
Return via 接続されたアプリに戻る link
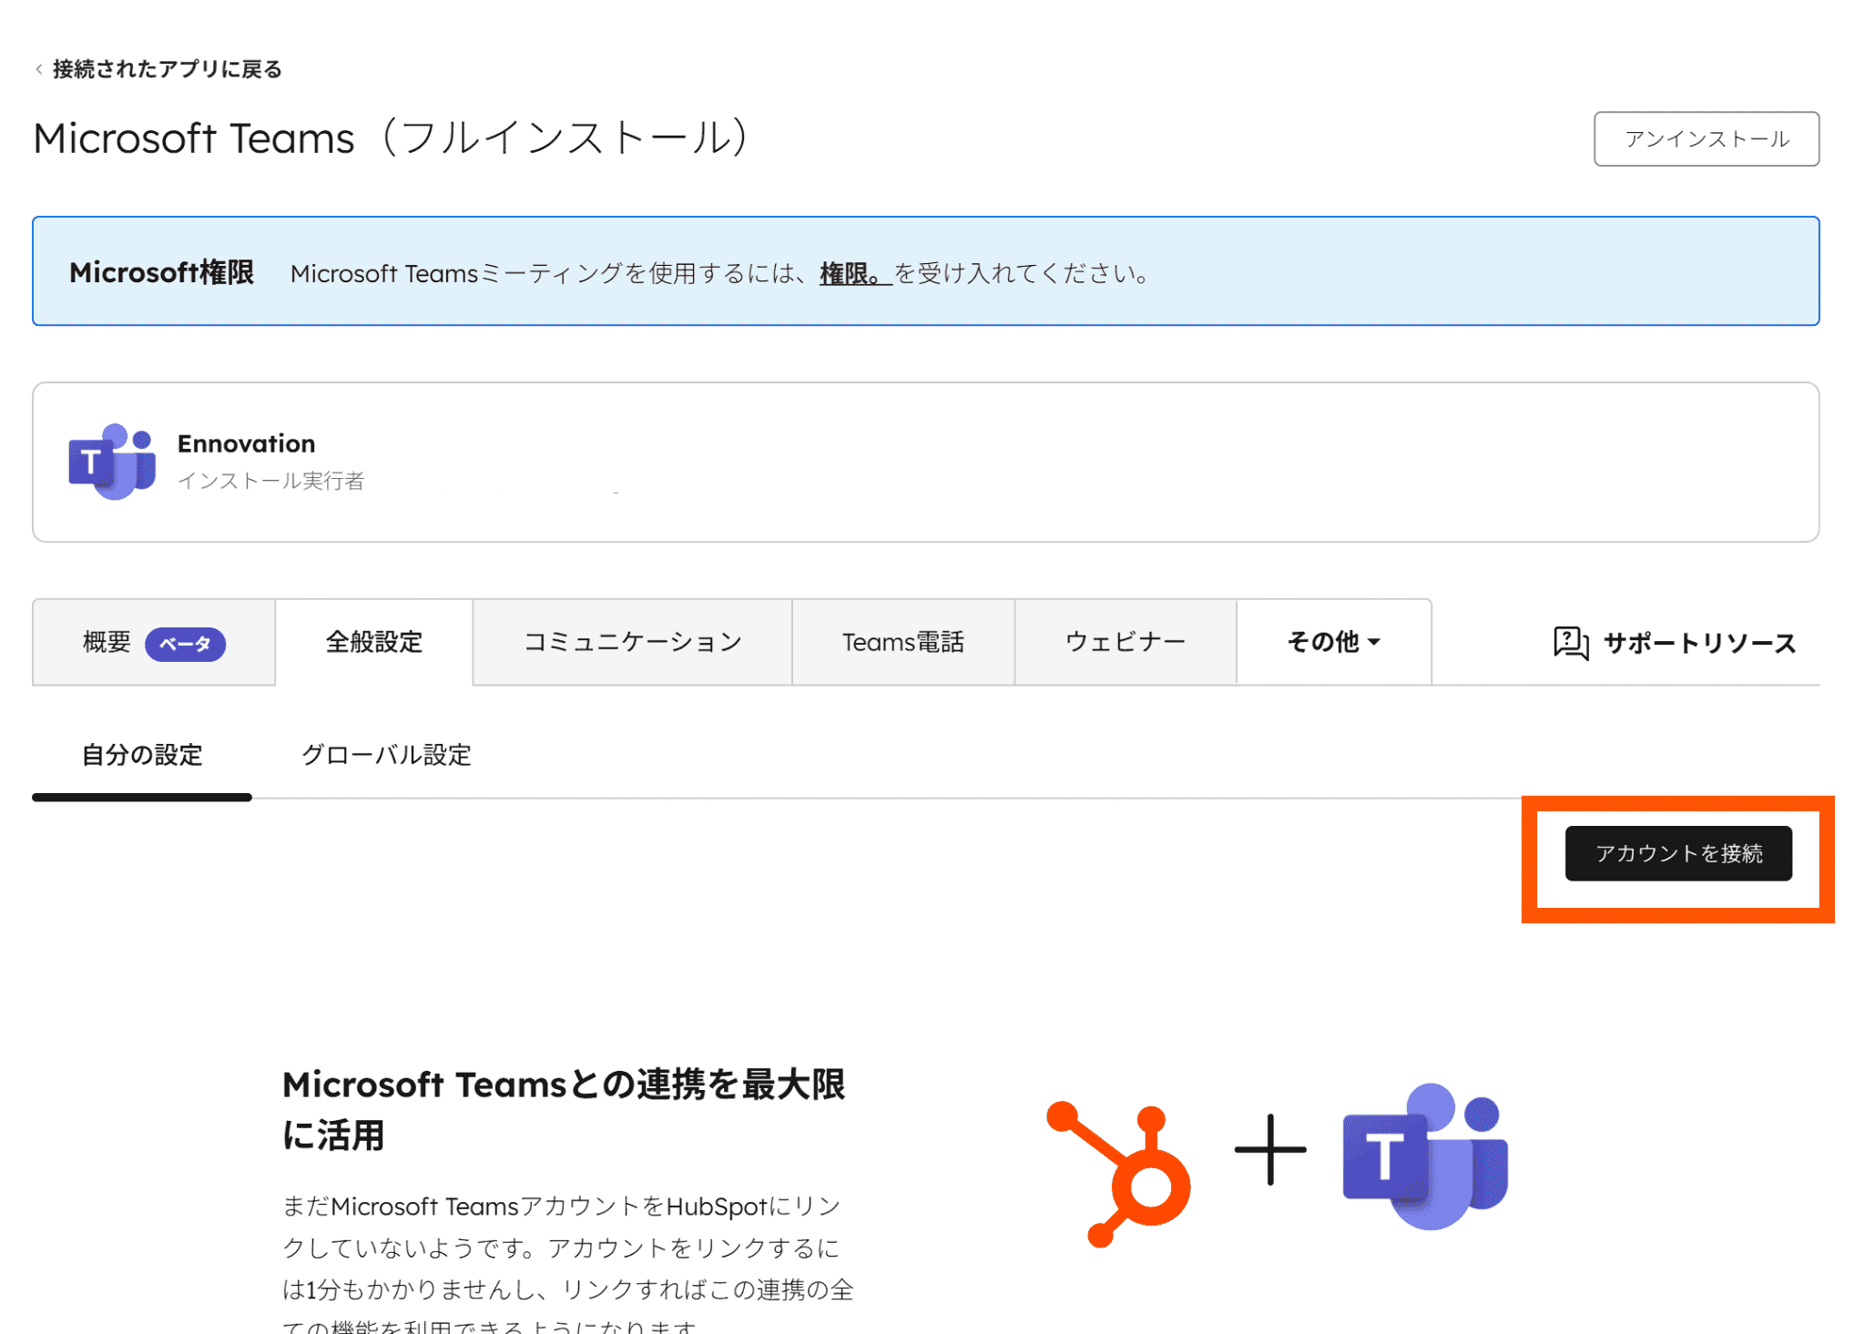tap(168, 69)
